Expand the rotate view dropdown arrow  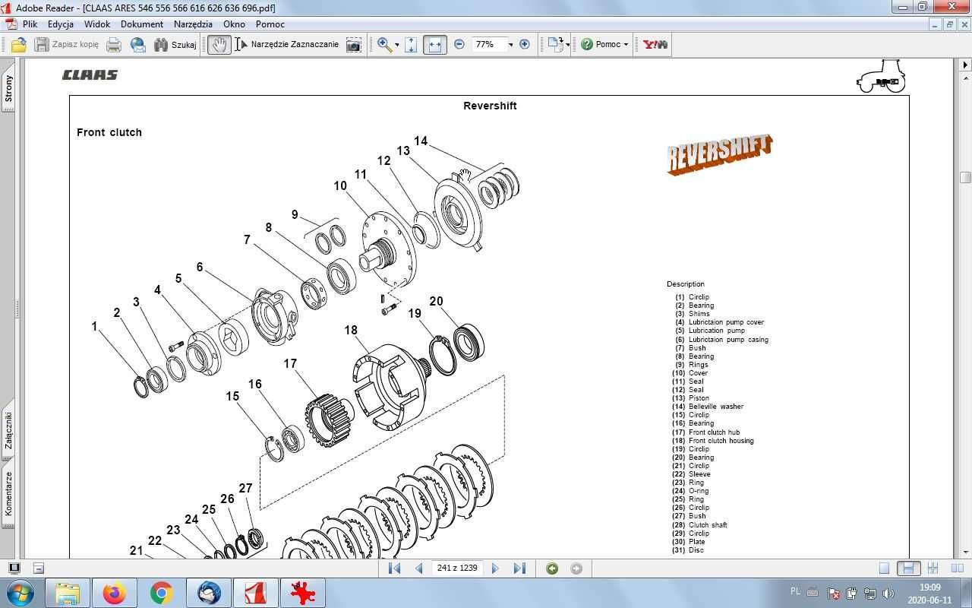568,45
